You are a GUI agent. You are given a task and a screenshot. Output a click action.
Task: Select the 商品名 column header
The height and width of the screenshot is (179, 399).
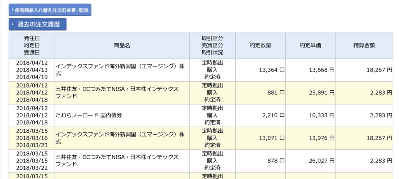[122, 46]
